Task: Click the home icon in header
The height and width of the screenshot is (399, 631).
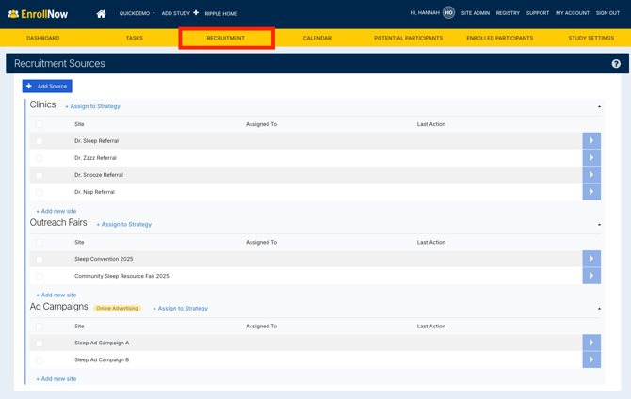Action: (x=101, y=13)
